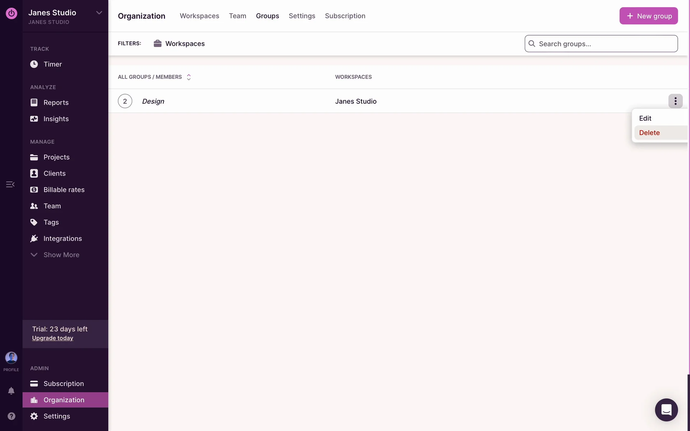Open Tags via the tag icon

(x=34, y=222)
